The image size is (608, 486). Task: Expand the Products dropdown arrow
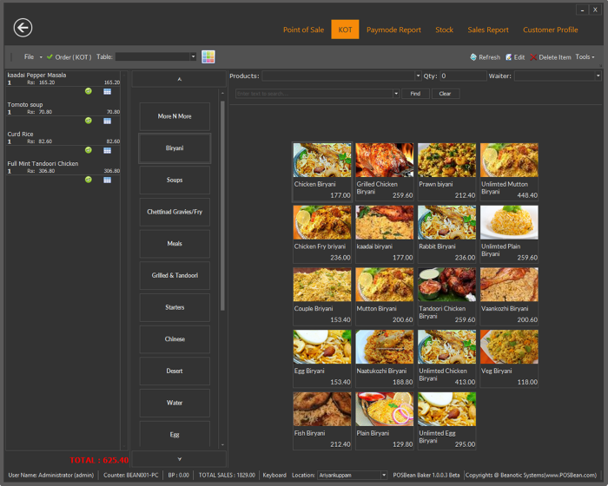tap(418, 76)
